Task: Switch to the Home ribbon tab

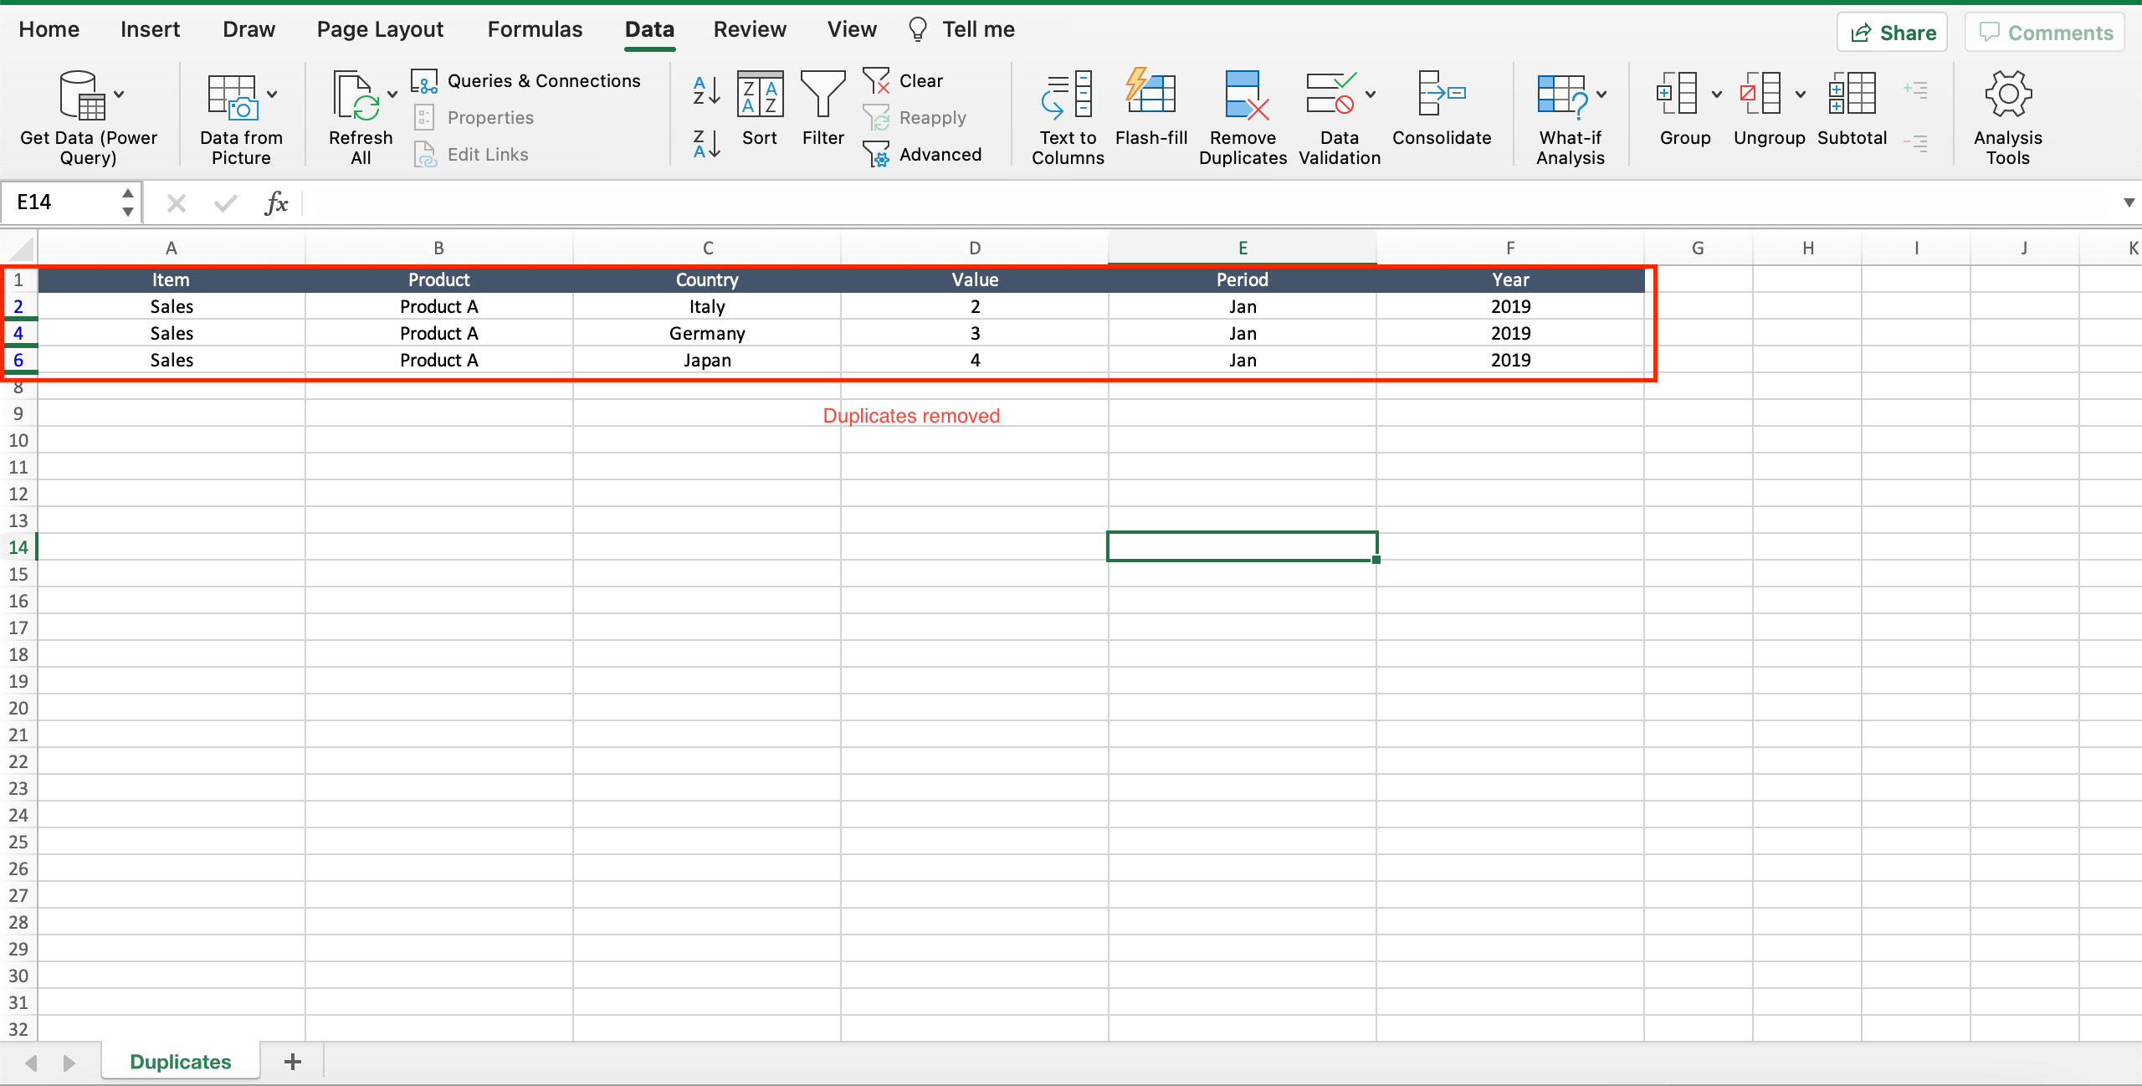Action: click(49, 28)
